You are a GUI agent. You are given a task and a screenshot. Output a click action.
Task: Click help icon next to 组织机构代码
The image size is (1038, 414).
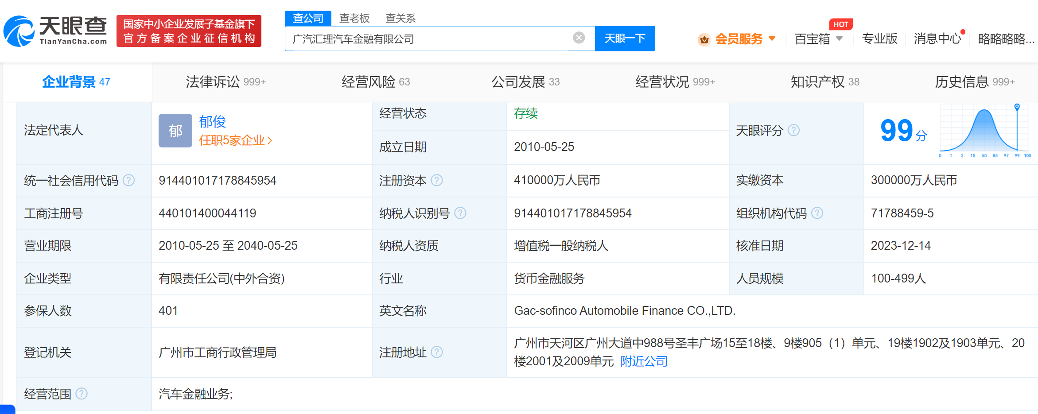[x=817, y=213]
